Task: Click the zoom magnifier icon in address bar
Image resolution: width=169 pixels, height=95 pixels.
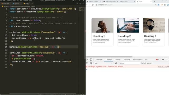Action: click(155, 5)
